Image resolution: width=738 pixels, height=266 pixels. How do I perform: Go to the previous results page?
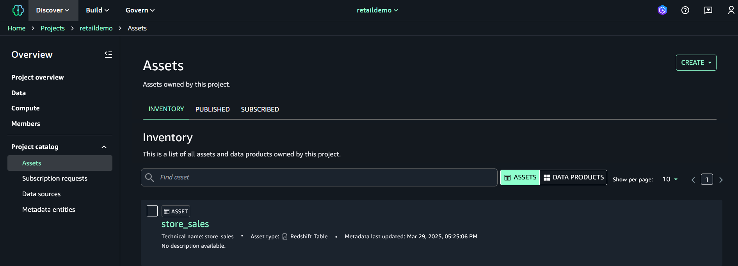coord(693,180)
